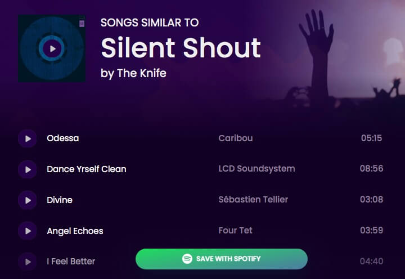Click the "by The Knife" artist text
This screenshot has height=279, width=405.
pos(133,73)
